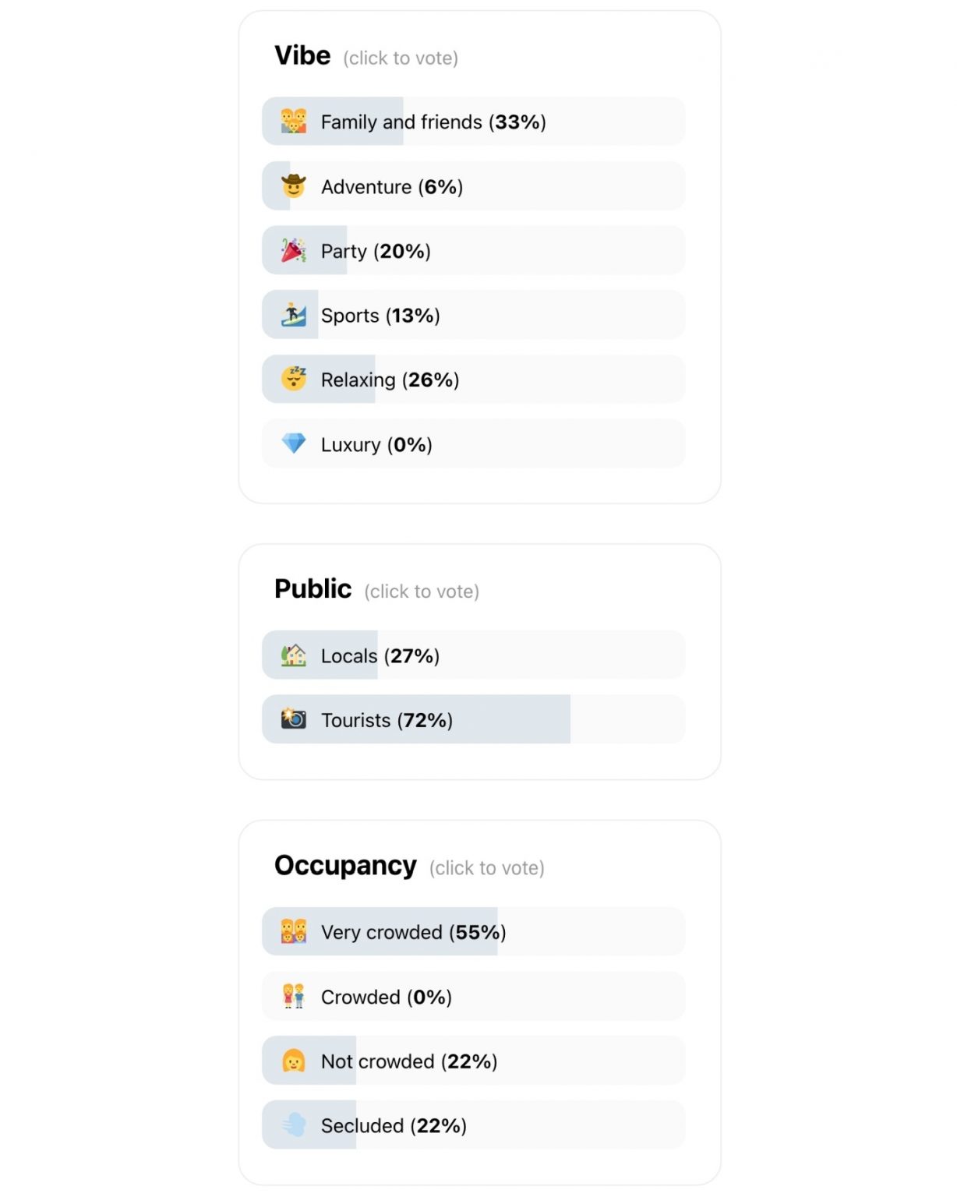Vote Party (20%) as the vibe
The height and width of the screenshot is (1197, 957).
pyautogui.click(x=474, y=251)
